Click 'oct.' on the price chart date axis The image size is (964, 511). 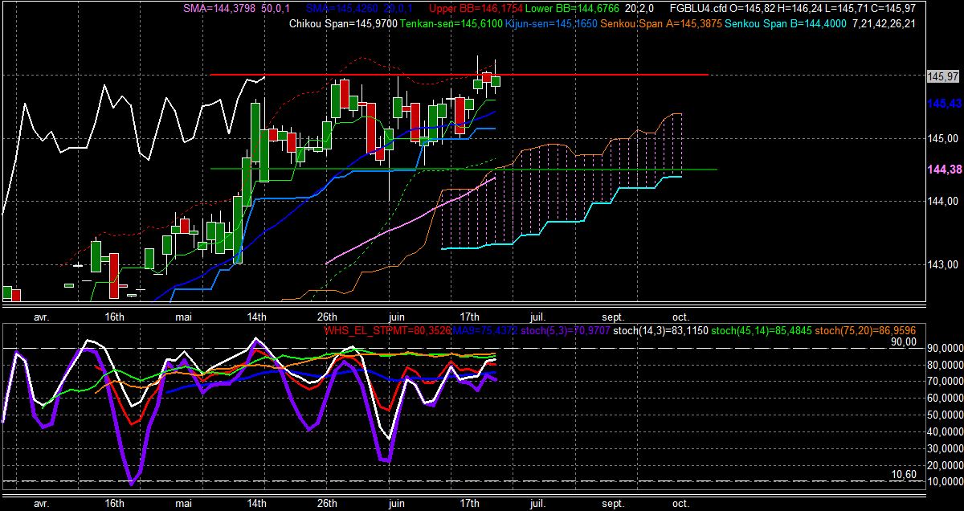point(680,317)
